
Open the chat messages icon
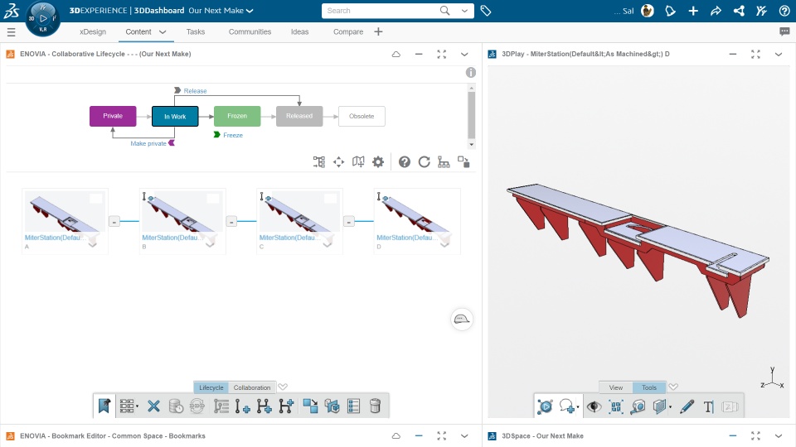tap(784, 31)
